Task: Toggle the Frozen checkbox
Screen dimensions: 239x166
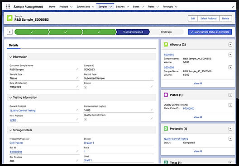Action: (86, 88)
